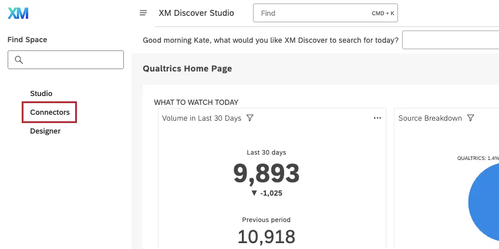The width and height of the screenshot is (499, 249).
Task: Click the Source Breakdown widget title
Action: pyautogui.click(x=430, y=118)
